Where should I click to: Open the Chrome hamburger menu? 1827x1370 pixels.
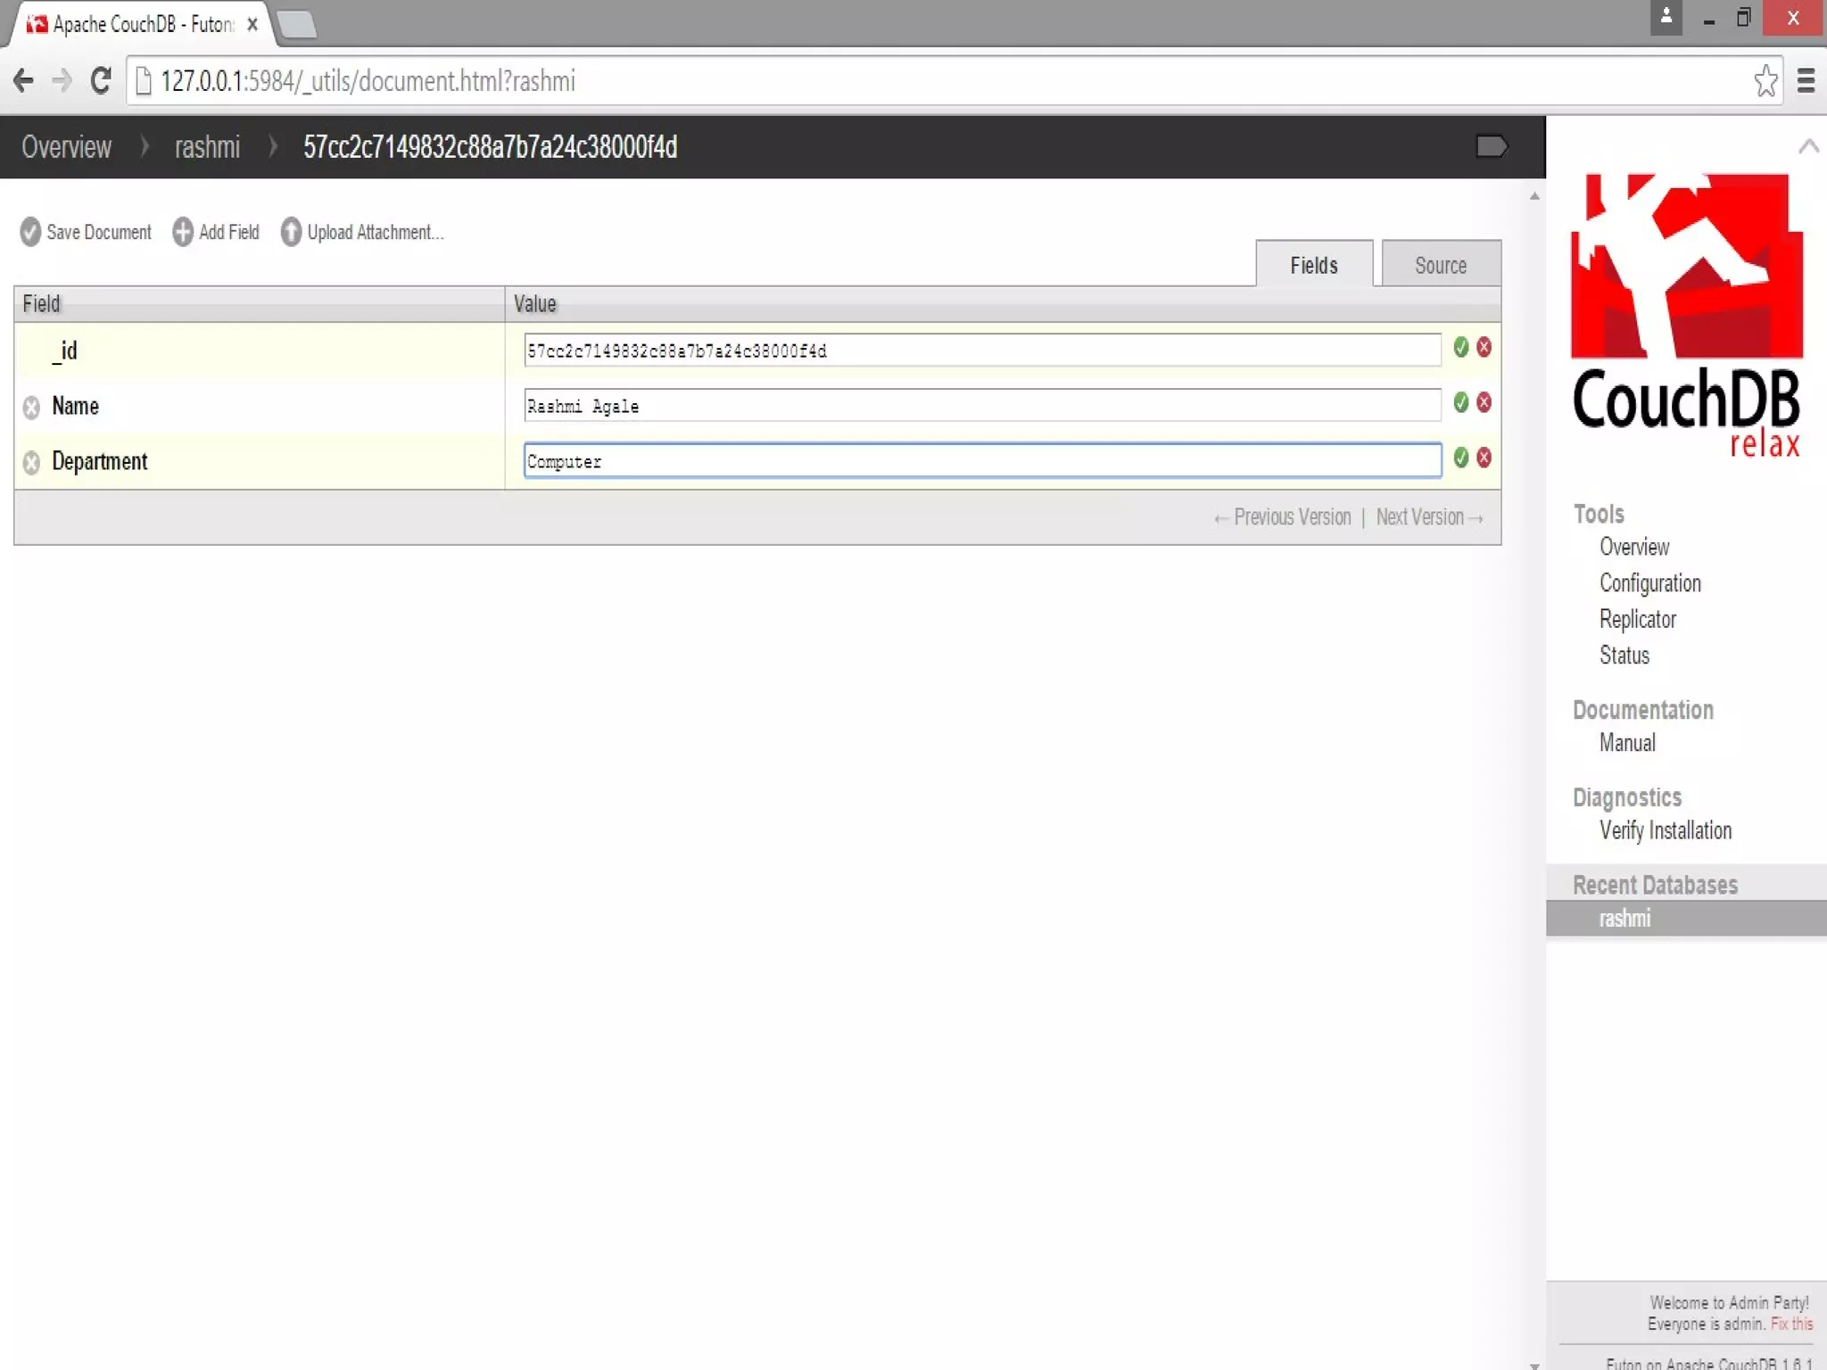coord(1806,81)
